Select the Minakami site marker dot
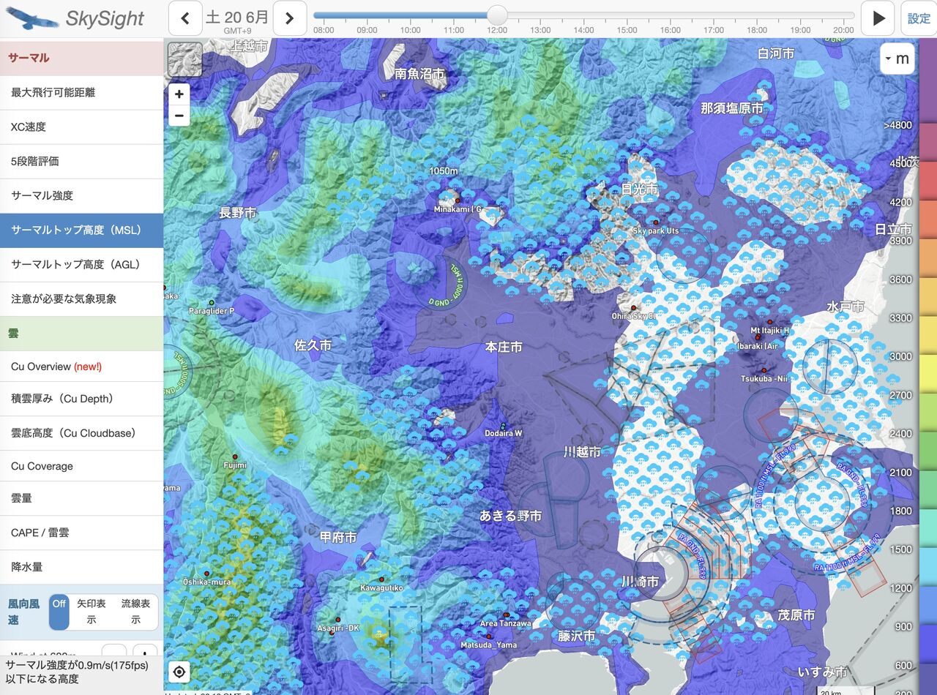 458,200
